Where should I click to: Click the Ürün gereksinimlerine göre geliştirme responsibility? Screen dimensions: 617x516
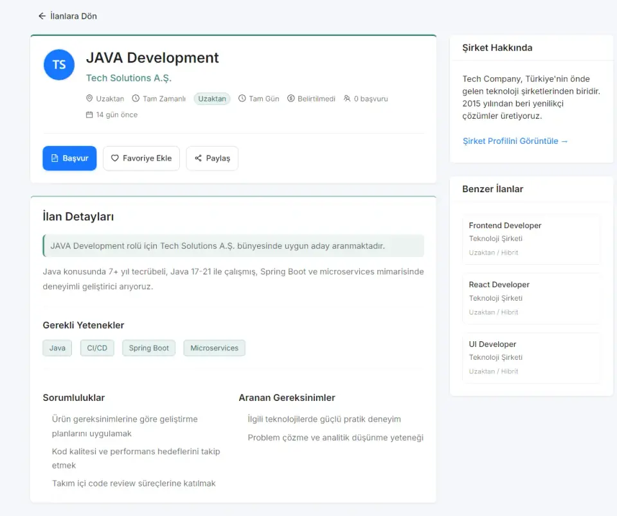[125, 426]
